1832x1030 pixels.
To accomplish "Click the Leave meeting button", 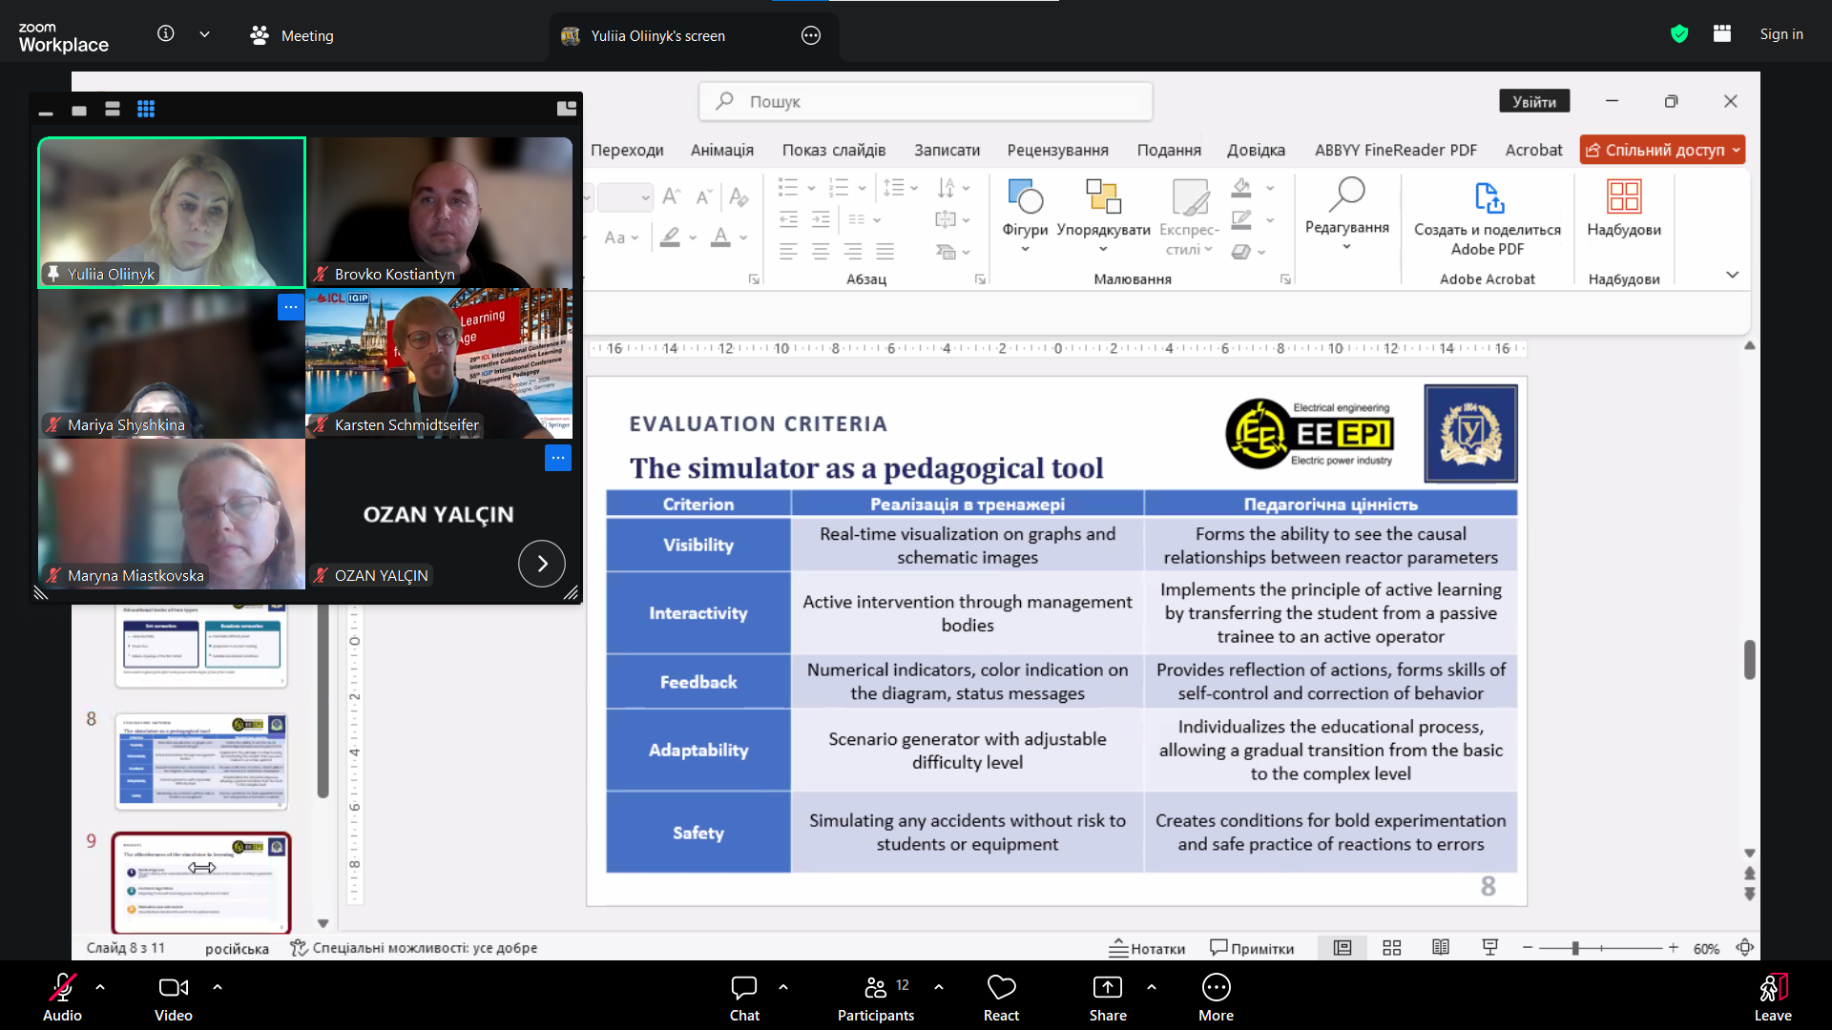I will pyautogui.click(x=1773, y=998).
